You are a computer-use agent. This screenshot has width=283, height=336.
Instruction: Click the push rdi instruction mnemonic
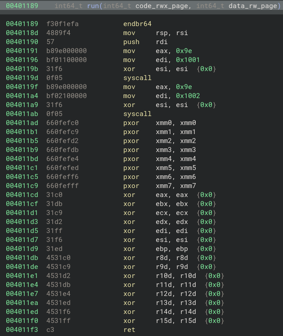pyautogui.click(x=131, y=42)
